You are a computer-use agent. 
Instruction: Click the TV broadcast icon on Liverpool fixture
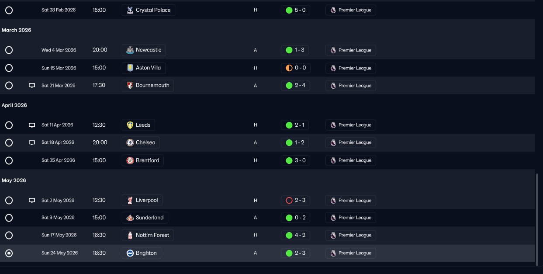pos(32,201)
